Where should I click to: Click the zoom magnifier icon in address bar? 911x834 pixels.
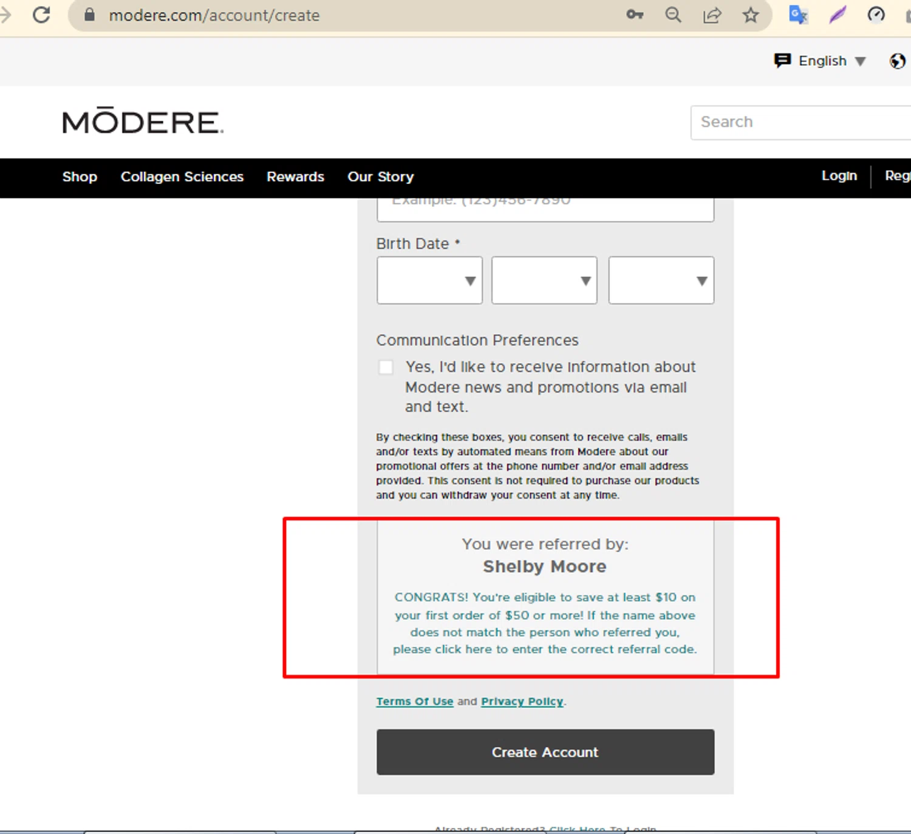[x=673, y=15]
